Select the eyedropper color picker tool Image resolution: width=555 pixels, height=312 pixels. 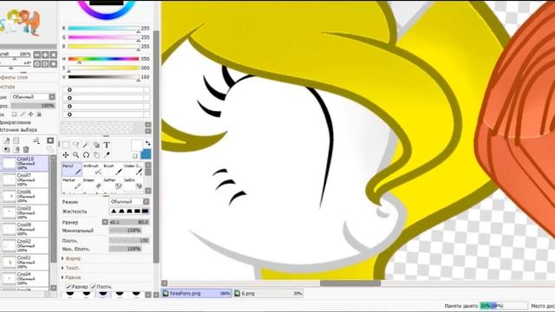point(106,155)
